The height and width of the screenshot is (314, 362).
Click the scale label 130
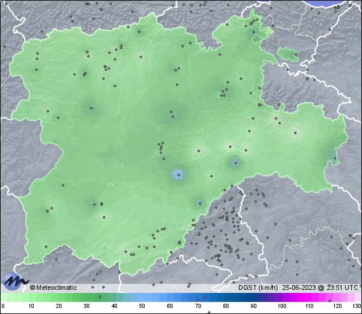click(357, 306)
